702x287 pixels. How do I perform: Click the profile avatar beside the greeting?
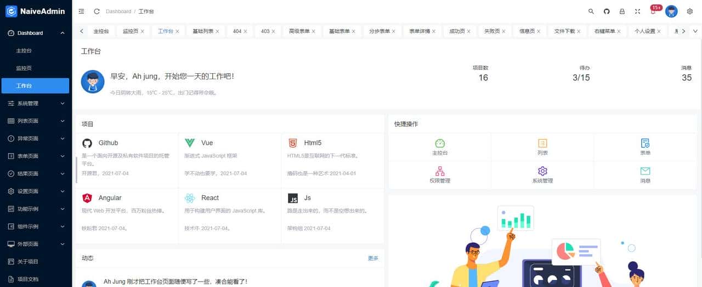tap(93, 81)
